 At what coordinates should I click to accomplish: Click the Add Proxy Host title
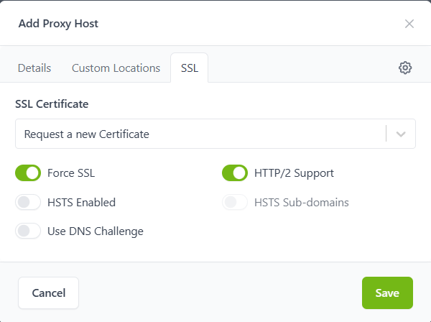58,24
